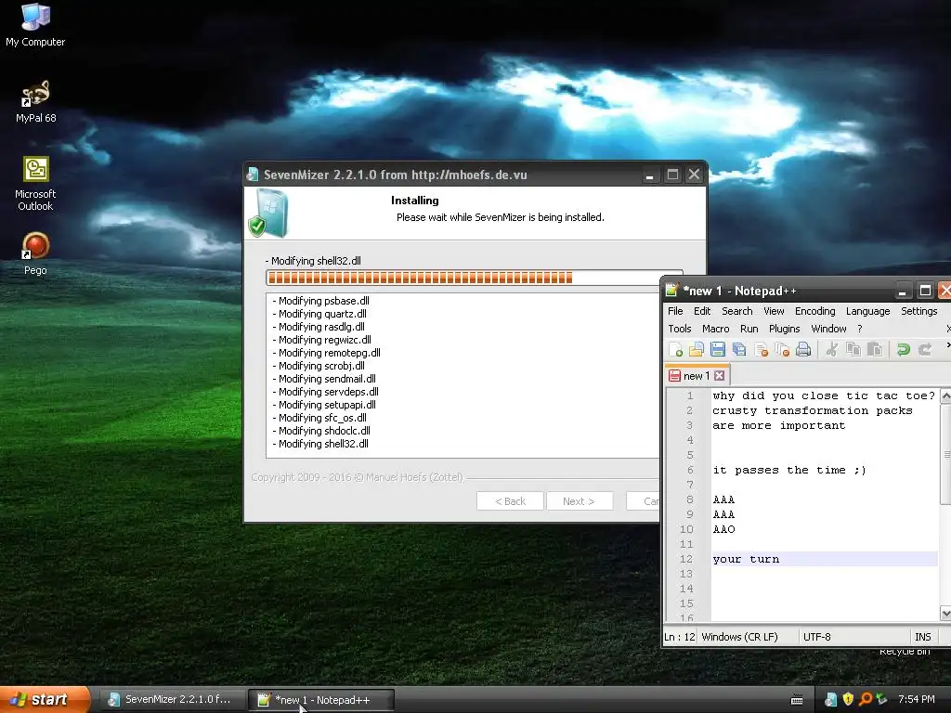The image size is (951, 713).
Task: Switch to Notepad++ taskbar button
Action: pyautogui.click(x=321, y=700)
